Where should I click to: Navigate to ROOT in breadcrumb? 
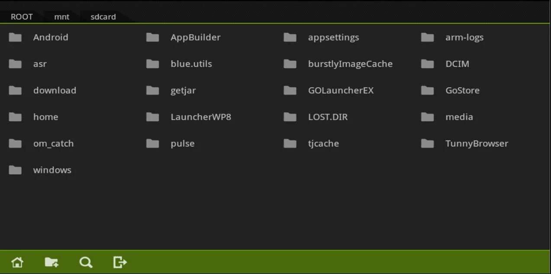coord(22,17)
